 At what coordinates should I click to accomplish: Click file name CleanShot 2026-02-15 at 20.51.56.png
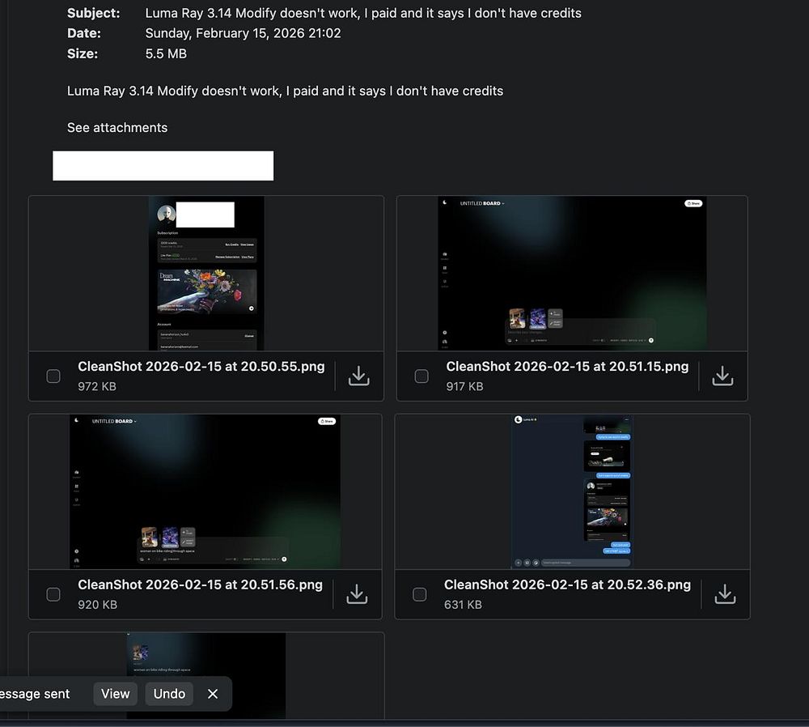click(200, 585)
